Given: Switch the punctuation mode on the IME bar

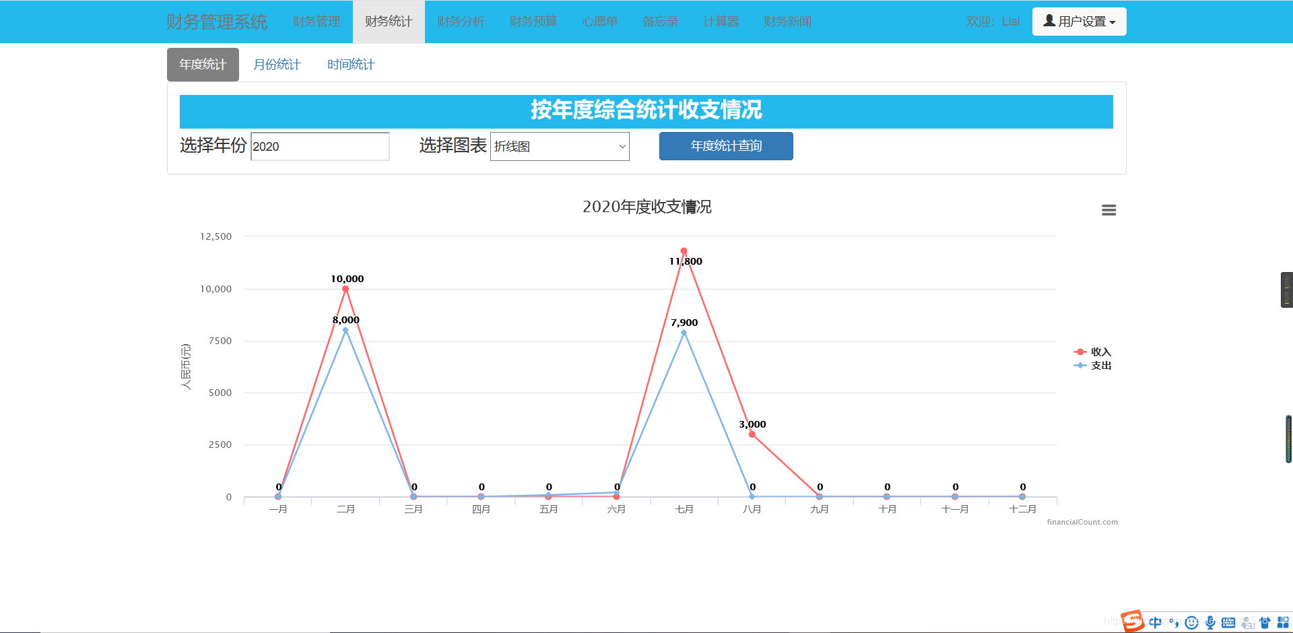Looking at the screenshot, I should (1174, 622).
